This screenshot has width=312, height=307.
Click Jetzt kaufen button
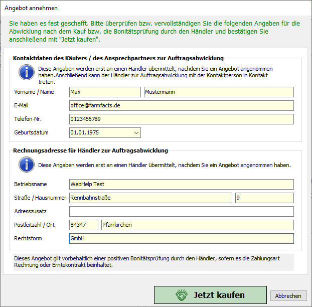click(x=210, y=295)
